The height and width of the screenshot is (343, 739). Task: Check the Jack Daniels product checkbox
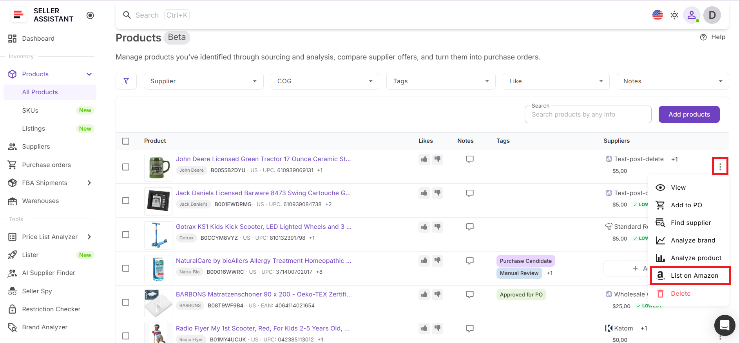point(126,201)
